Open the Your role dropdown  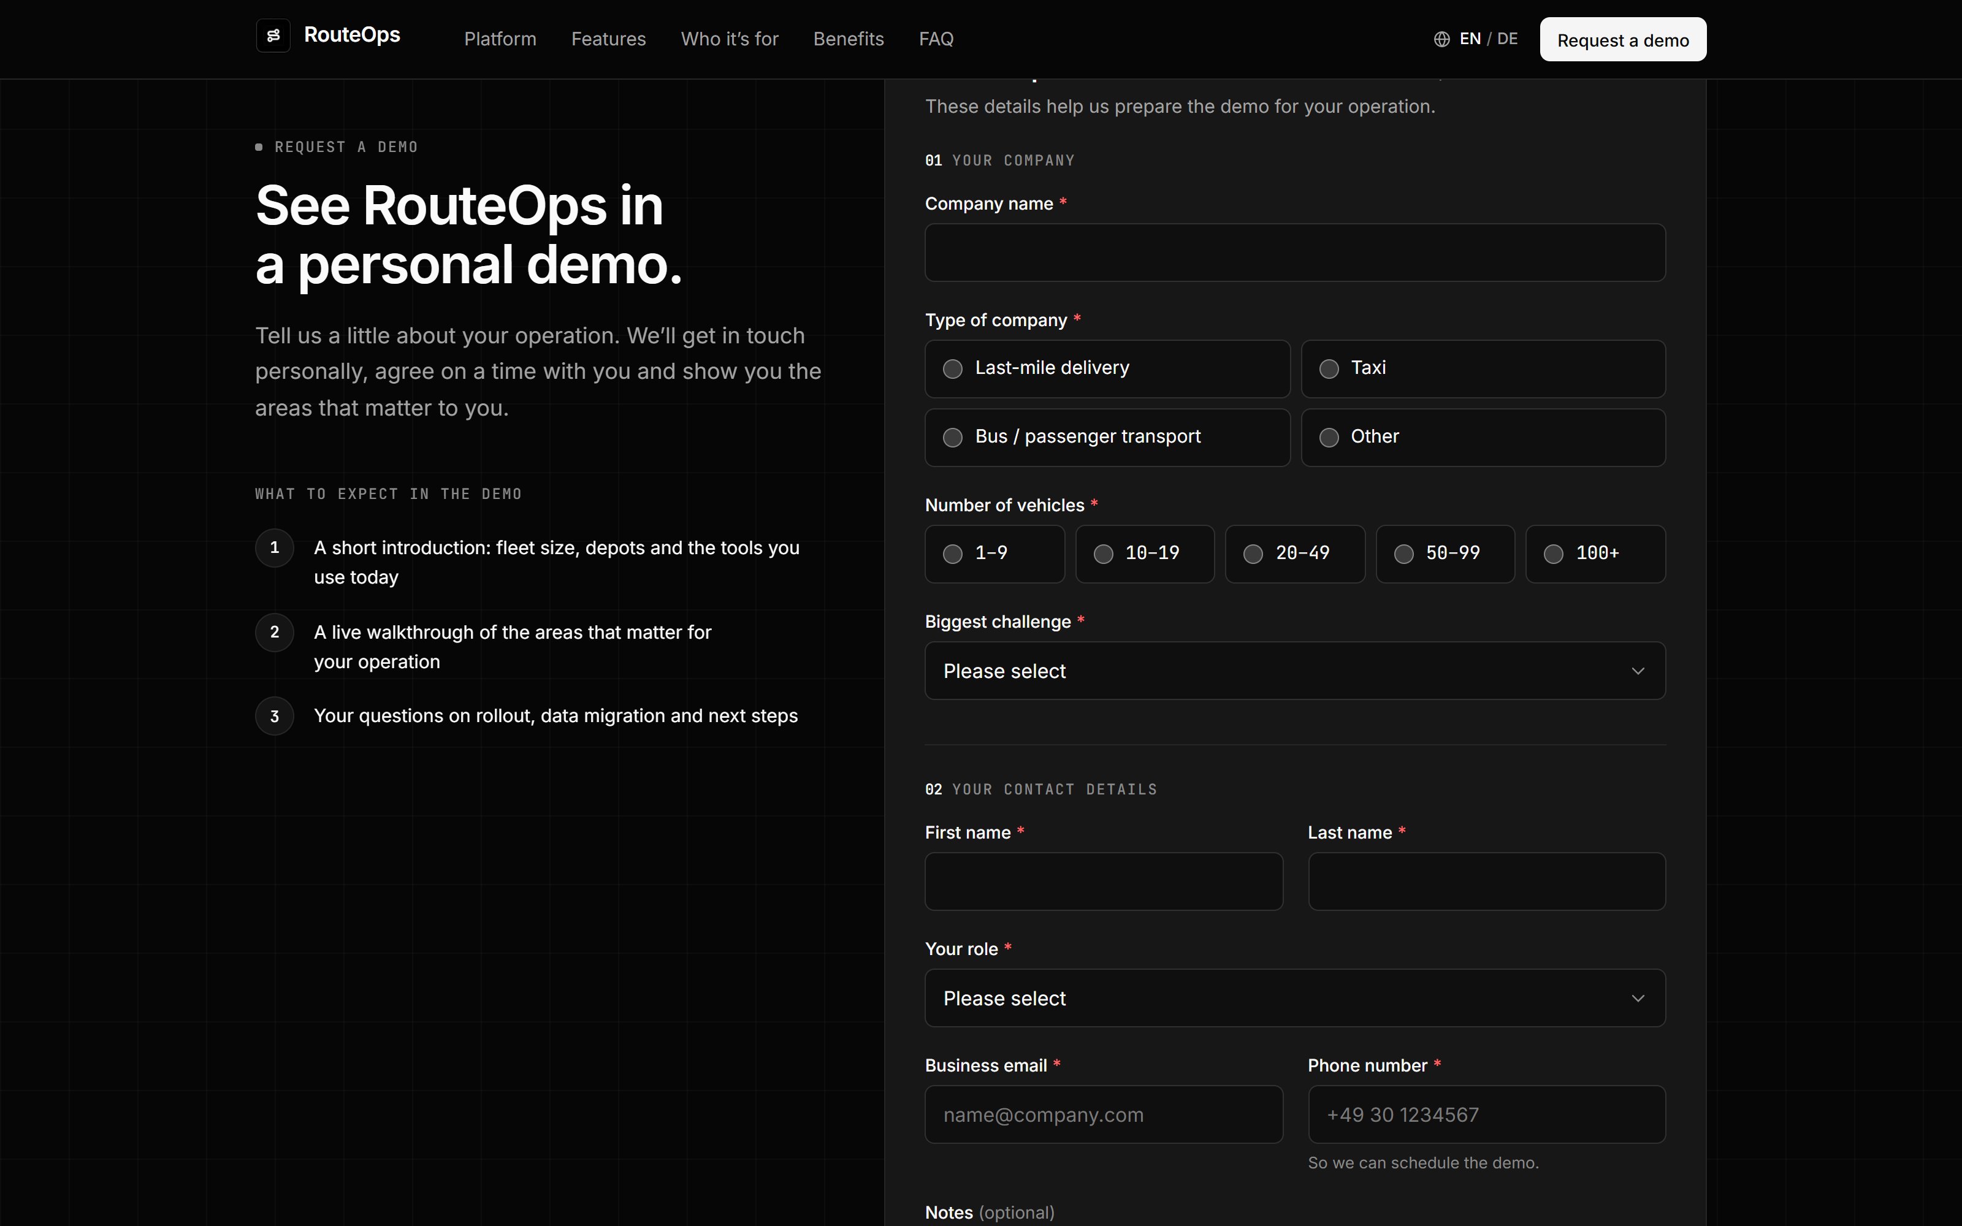(x=1295, y=998)
